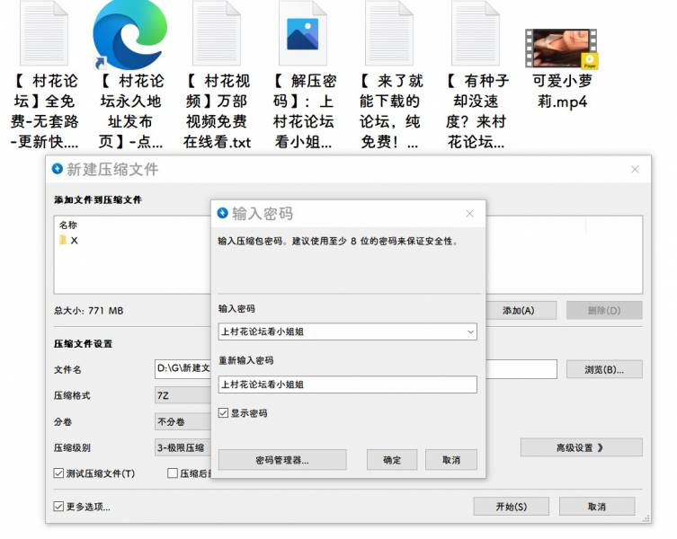Click the image file icon labeled 解压密码
The width and height of the screenshot is (677, 539).
pos(302,36)
